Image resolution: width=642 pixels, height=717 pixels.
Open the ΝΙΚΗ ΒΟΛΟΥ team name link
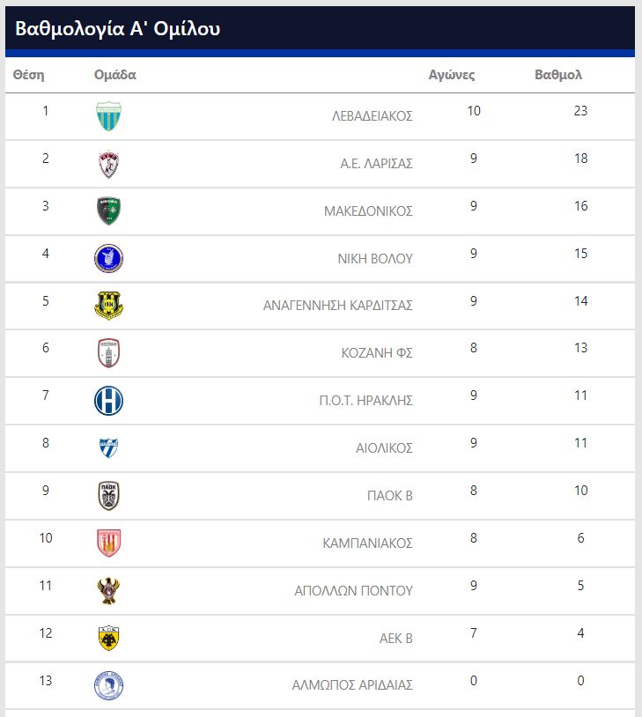(375, 259)
